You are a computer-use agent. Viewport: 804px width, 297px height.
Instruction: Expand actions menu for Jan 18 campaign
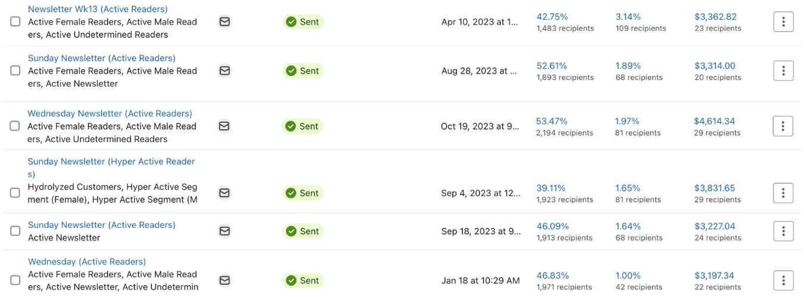[x=783, y=280]
